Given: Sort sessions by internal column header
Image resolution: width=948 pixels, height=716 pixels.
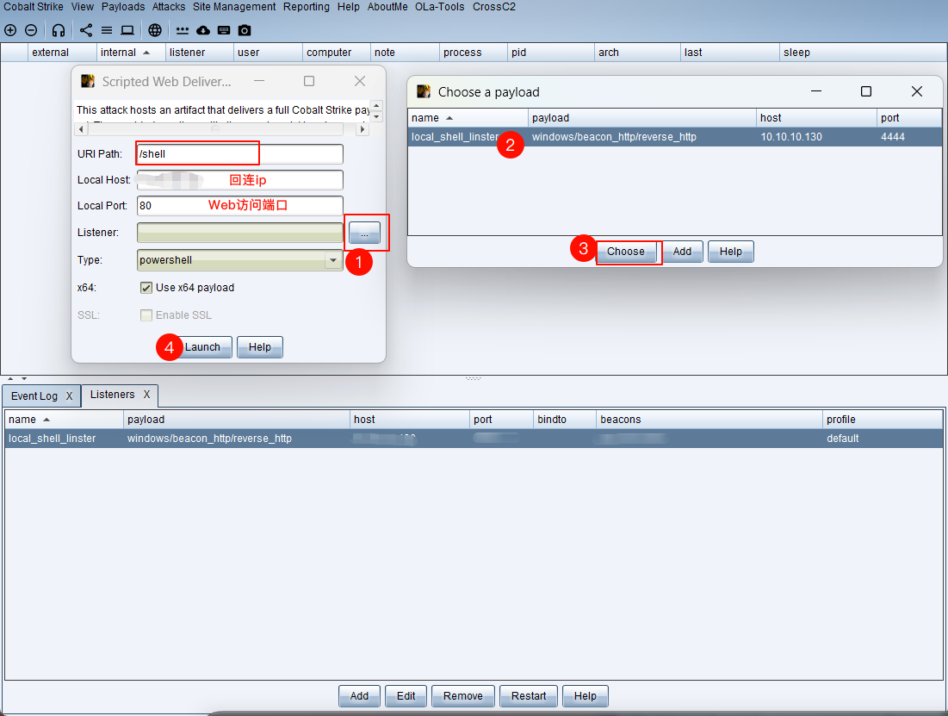Looking at the screenshot, I should 131,53.
